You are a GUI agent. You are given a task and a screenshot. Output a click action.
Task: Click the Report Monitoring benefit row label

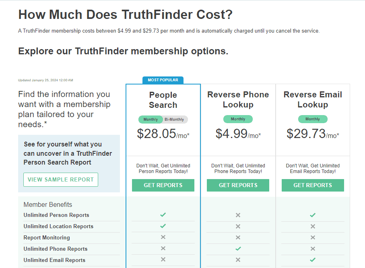[47, 237]
